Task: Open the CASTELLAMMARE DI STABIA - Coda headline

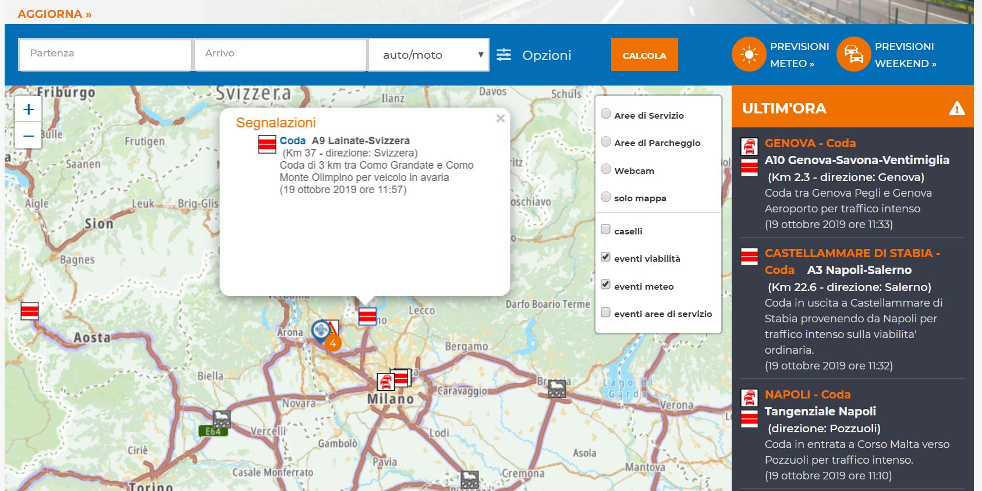Action: [x=852, y=261]
